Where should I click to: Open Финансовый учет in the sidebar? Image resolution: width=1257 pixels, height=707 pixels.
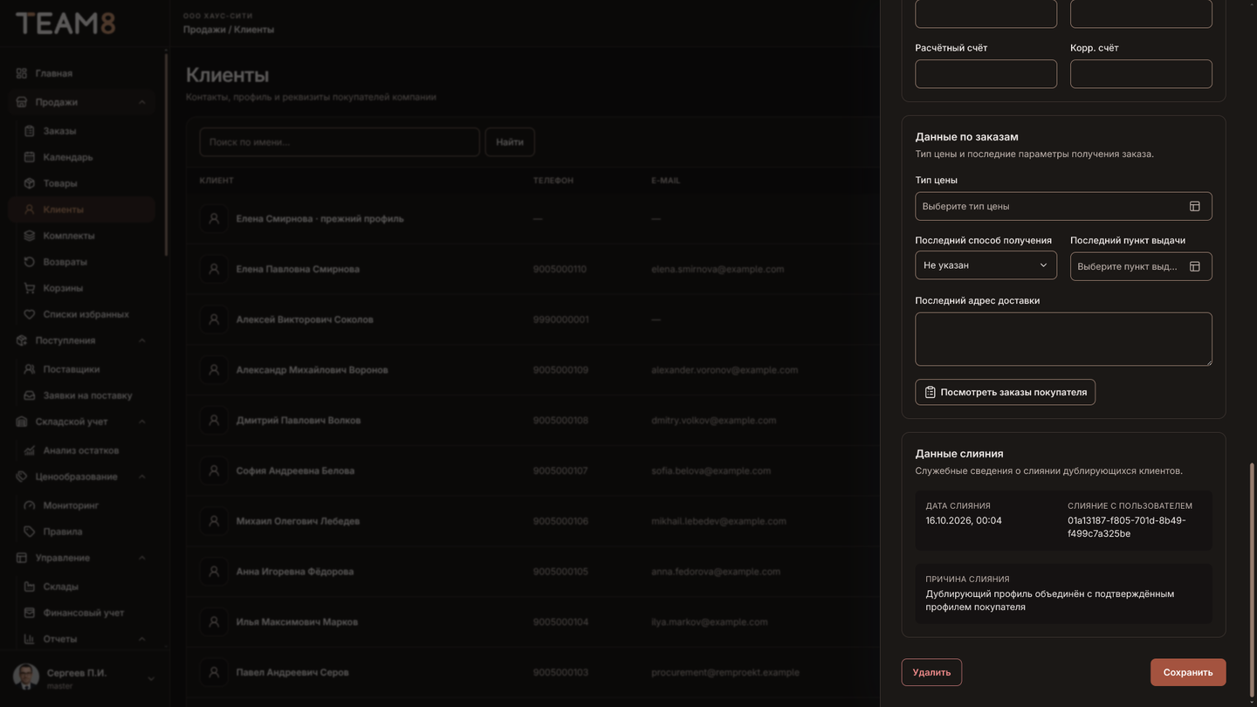(x=82, y=613)
